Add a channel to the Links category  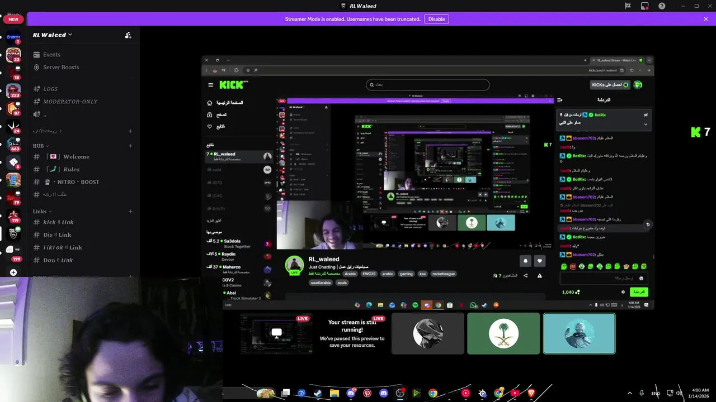click(x=130, y=212)
